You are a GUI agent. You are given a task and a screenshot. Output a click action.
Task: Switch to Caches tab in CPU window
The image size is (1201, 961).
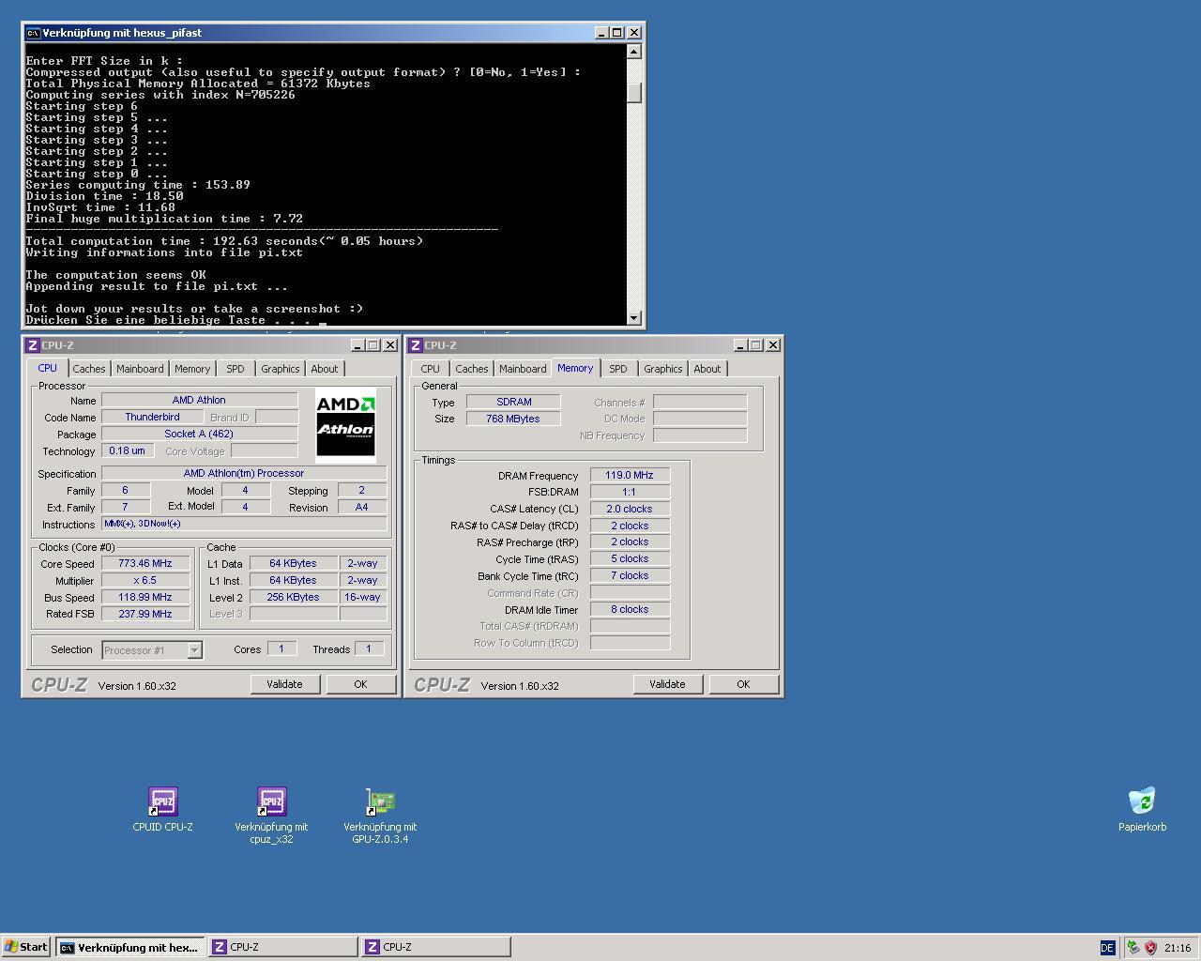click(x=89, y=369)
